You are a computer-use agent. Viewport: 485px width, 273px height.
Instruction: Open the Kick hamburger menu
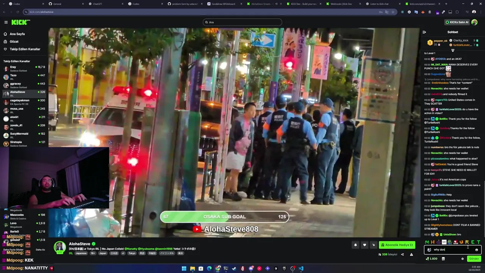coord(6,22)
